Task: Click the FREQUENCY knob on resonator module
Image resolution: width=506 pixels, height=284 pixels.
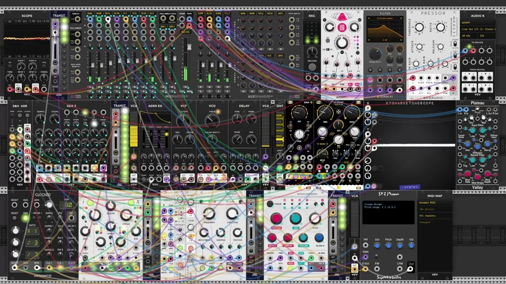Action: coord(209,214)
